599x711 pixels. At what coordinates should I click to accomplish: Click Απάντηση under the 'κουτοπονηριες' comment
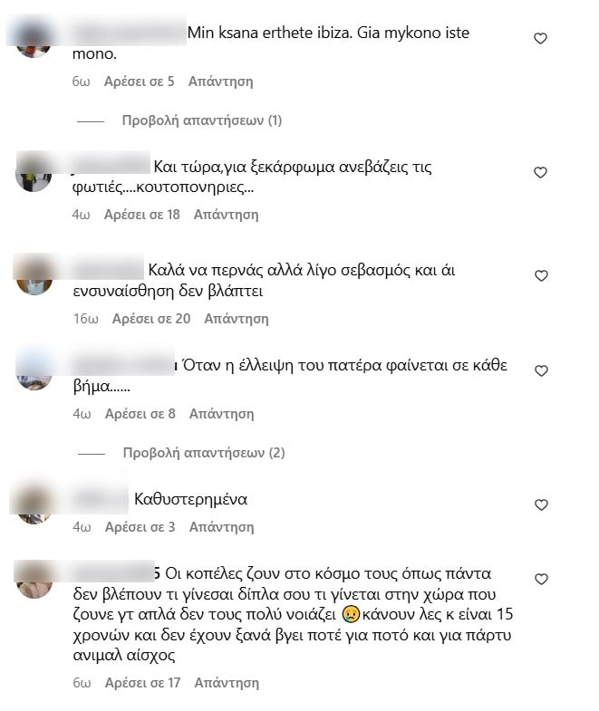tap(226, 215)
